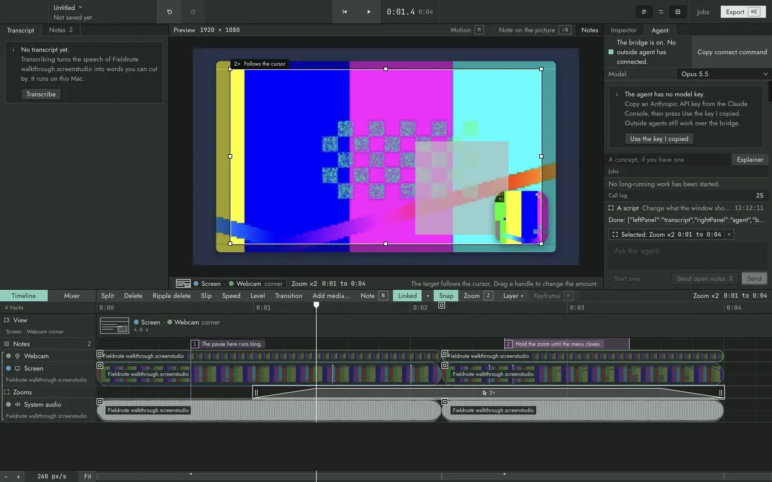This screenshot has height=482, width=772.
Task: Click in the Ask the agent input field
Action: (x=688, y=255)
